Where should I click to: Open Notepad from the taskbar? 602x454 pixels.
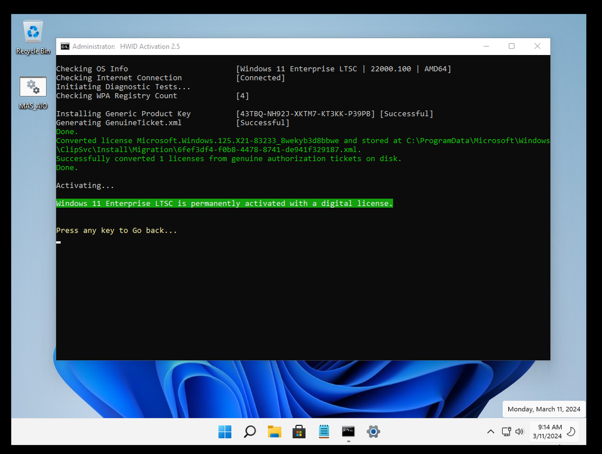tap(324, 432)
